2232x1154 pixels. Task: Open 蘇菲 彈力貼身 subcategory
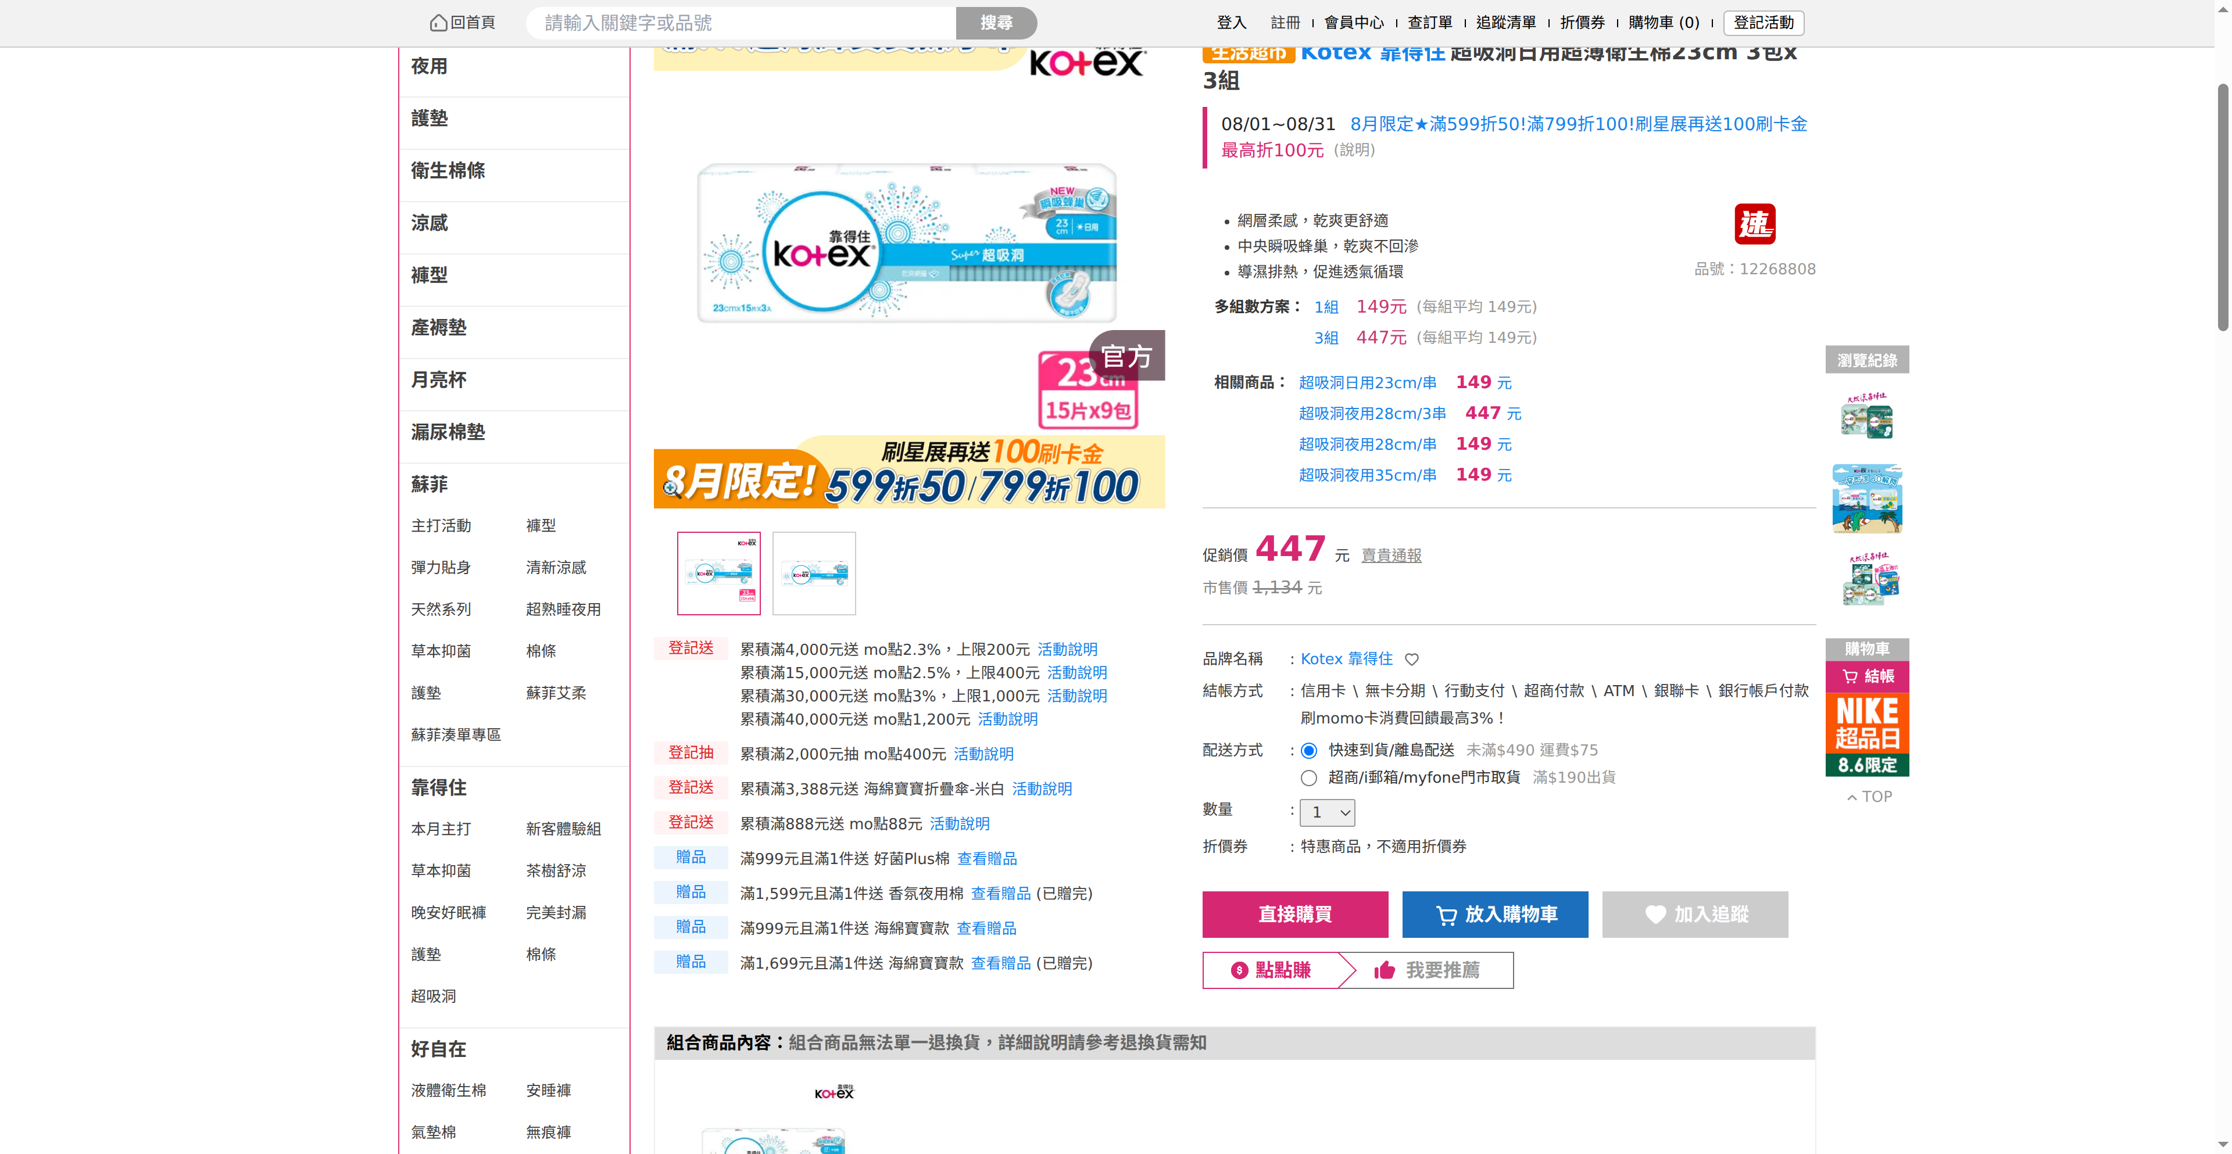[x=441, y=568]
